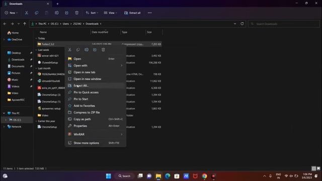Click the Copy icon in the context menu
Viewport: 322px width, 181px height.
pos(78,50)
